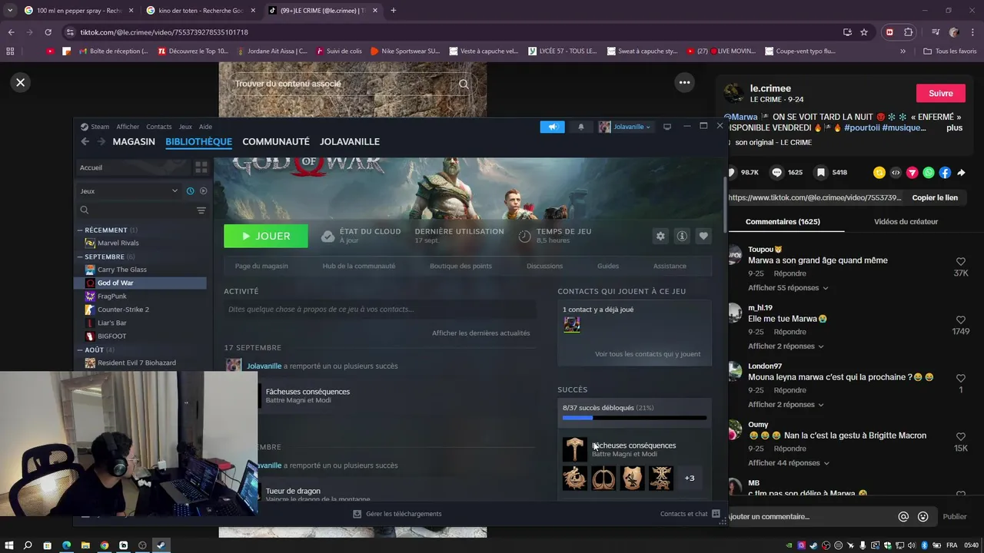Viewport: 984px width, 553px height.
Task: Select FragPunk in the library
Action: (112, 296)
